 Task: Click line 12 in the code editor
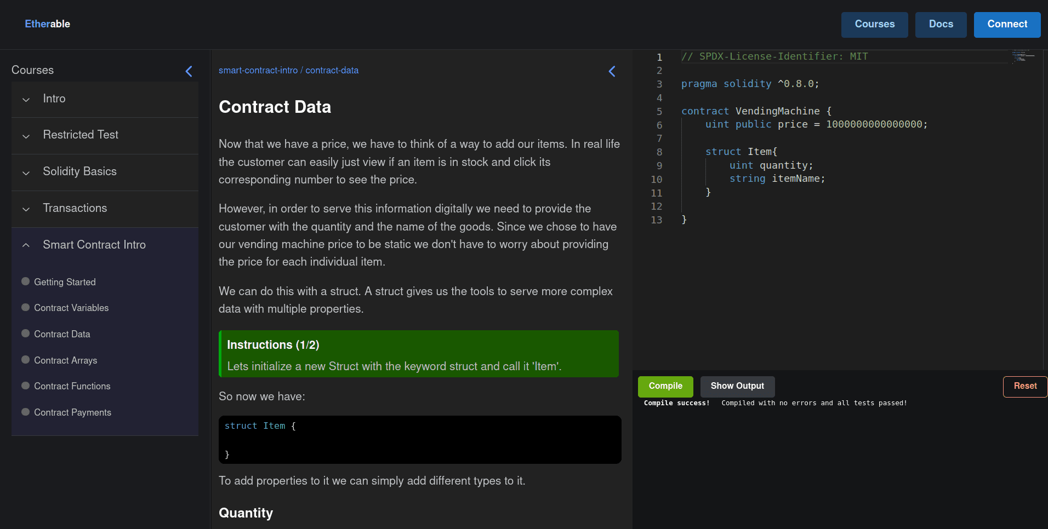(x=767, y=206)
